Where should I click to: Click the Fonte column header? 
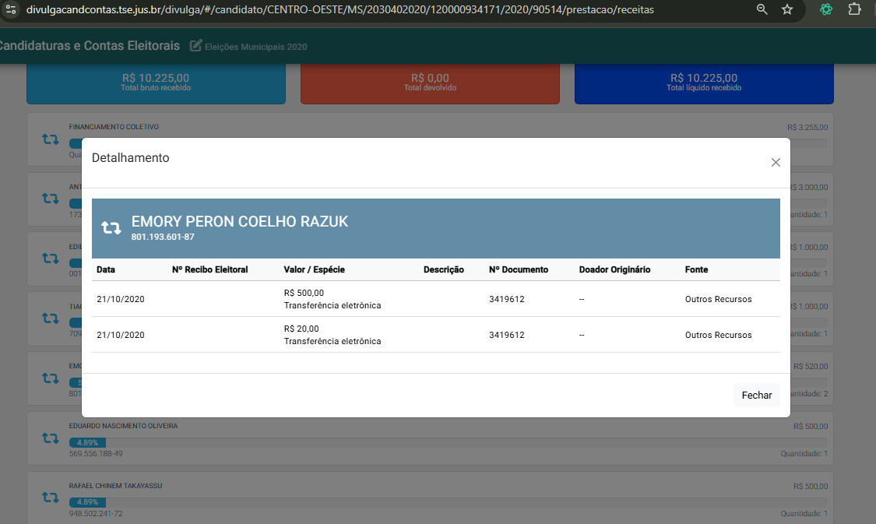click(x=696, y=269)
